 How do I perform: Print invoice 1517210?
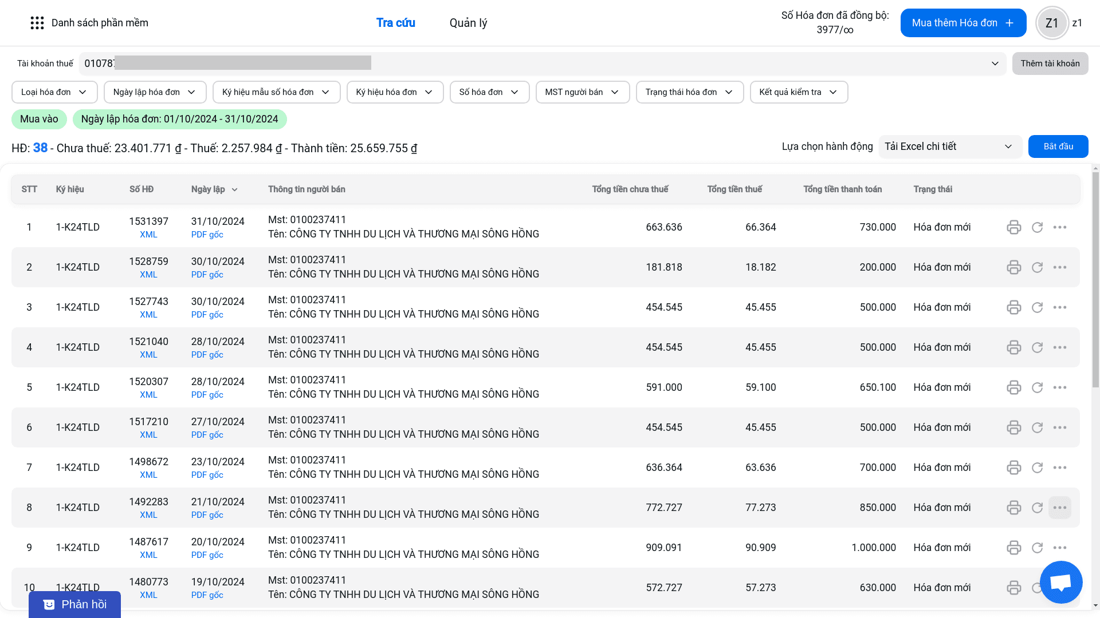1013,427
